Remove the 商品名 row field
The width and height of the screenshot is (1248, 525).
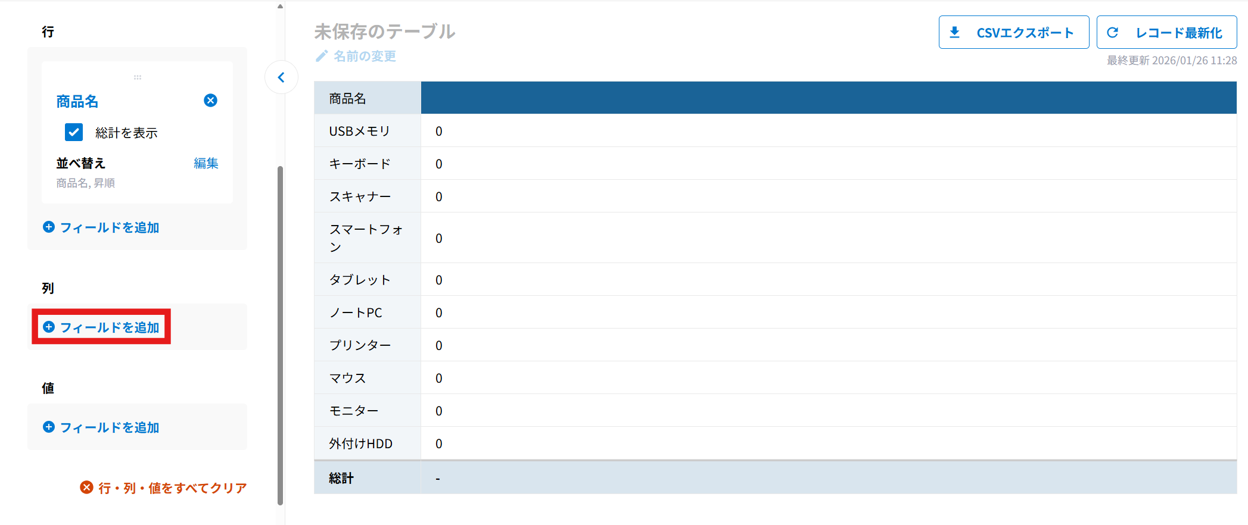point(210,101)
